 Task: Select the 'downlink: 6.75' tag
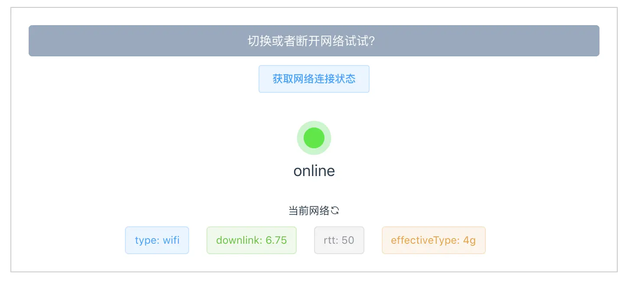coord(252,240)
